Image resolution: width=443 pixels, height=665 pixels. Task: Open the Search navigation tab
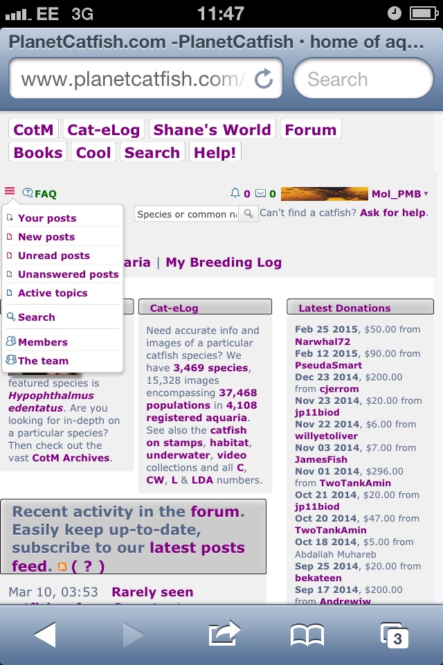coord(152,152)
